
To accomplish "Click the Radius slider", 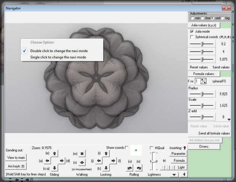I will tap(202, 94).
